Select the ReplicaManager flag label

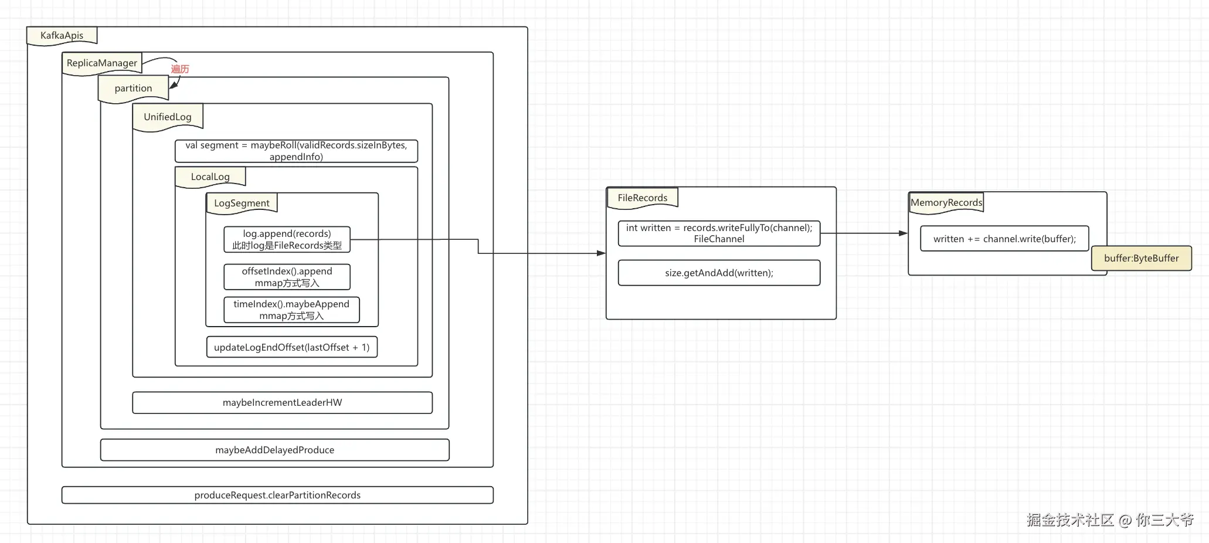coord(102,63)
